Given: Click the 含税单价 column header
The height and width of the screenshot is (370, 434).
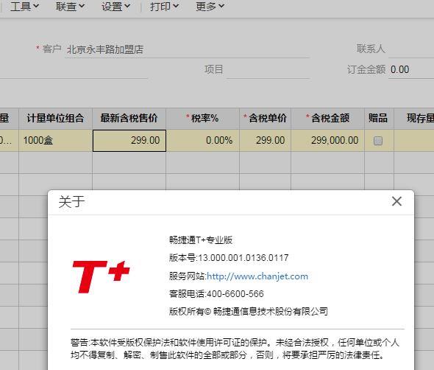Looking at the screenshot, I should click(x=265, y=119).
